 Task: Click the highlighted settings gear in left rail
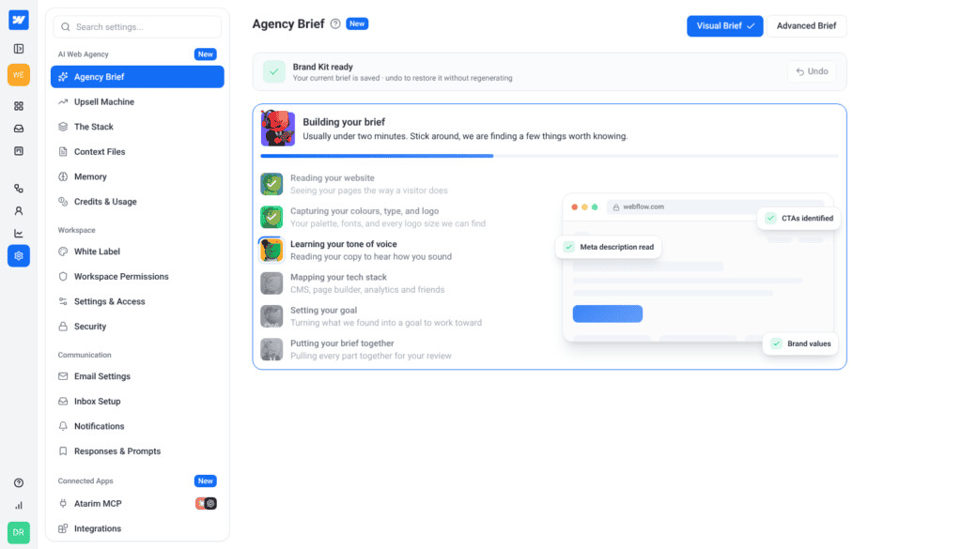(19, 256)
